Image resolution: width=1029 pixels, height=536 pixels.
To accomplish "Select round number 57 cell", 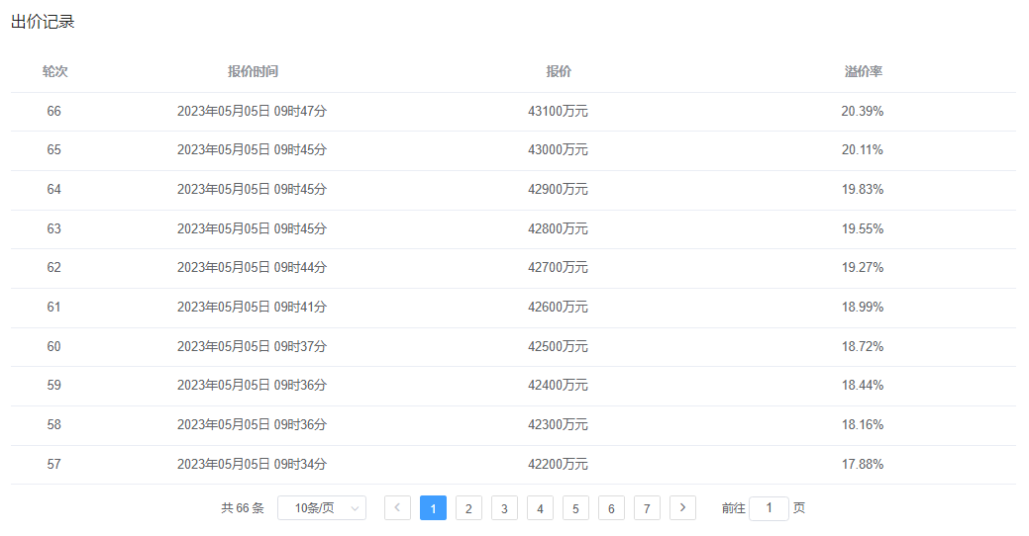I will 53,464.
